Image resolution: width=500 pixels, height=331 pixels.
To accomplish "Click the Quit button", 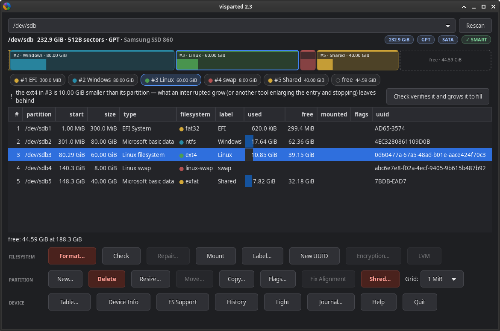I will (420, 302).
